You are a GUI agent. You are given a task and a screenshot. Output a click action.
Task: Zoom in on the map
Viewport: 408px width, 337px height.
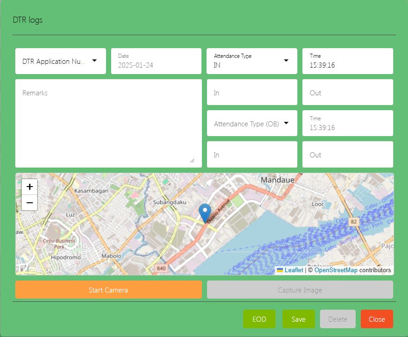[29, 187]
